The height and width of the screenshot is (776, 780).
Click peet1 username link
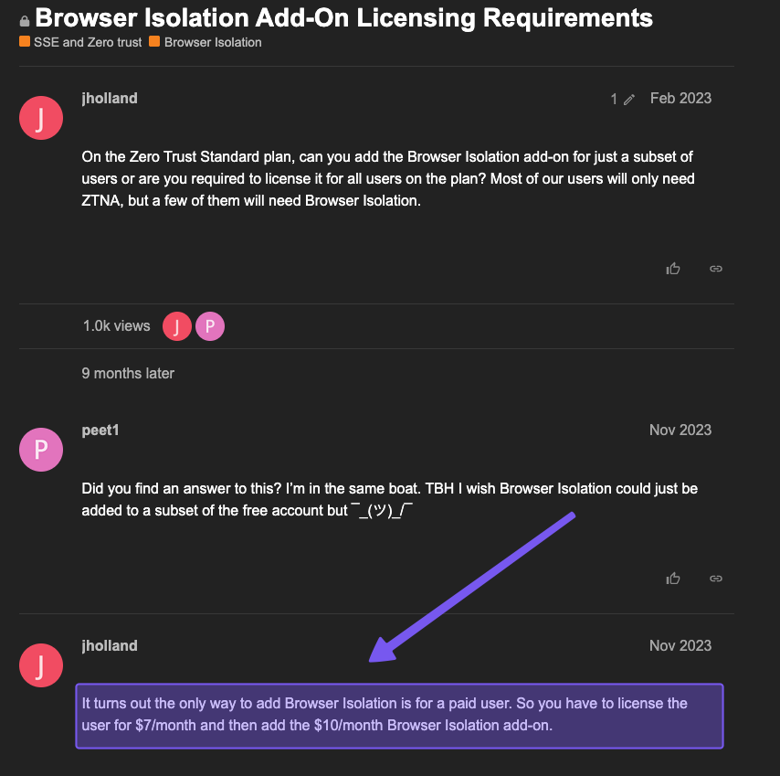pyautogui.click(x=100, y=431)
